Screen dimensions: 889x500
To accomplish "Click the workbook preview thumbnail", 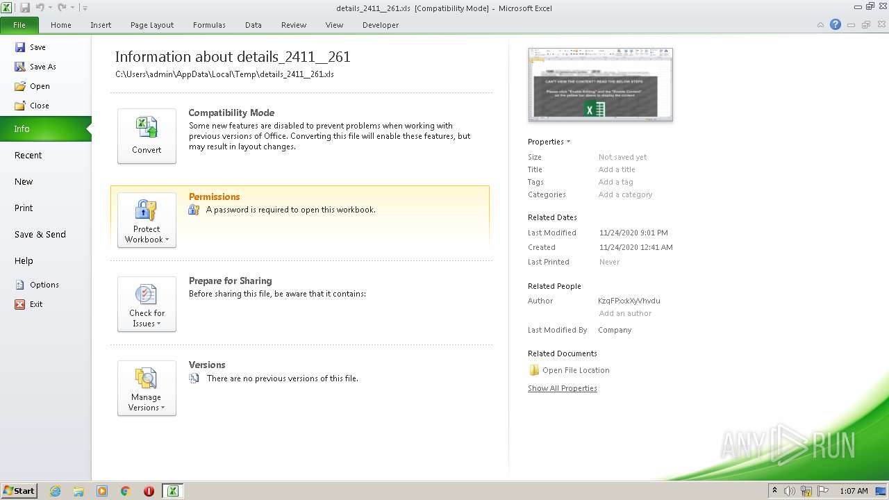I will 600,84.
